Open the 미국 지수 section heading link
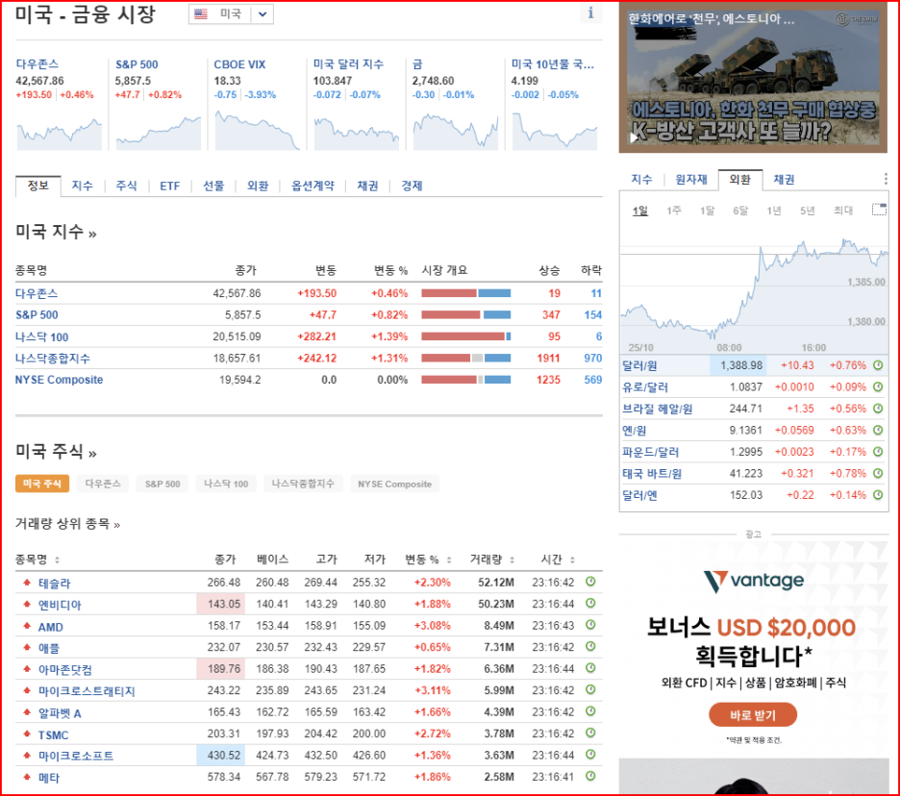900x796 pixels. pyautogui.click(x=56, y=232)
